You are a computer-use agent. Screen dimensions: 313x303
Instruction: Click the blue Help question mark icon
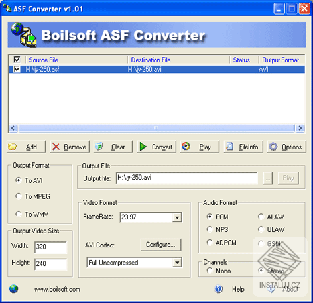pos(219,289)
